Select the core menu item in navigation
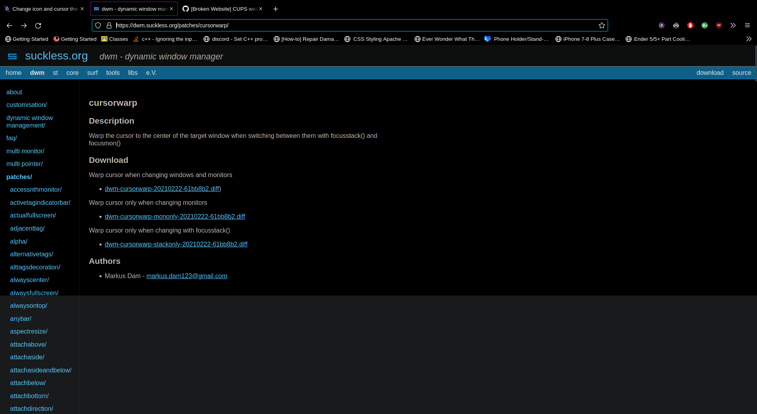 click(72, 72)
